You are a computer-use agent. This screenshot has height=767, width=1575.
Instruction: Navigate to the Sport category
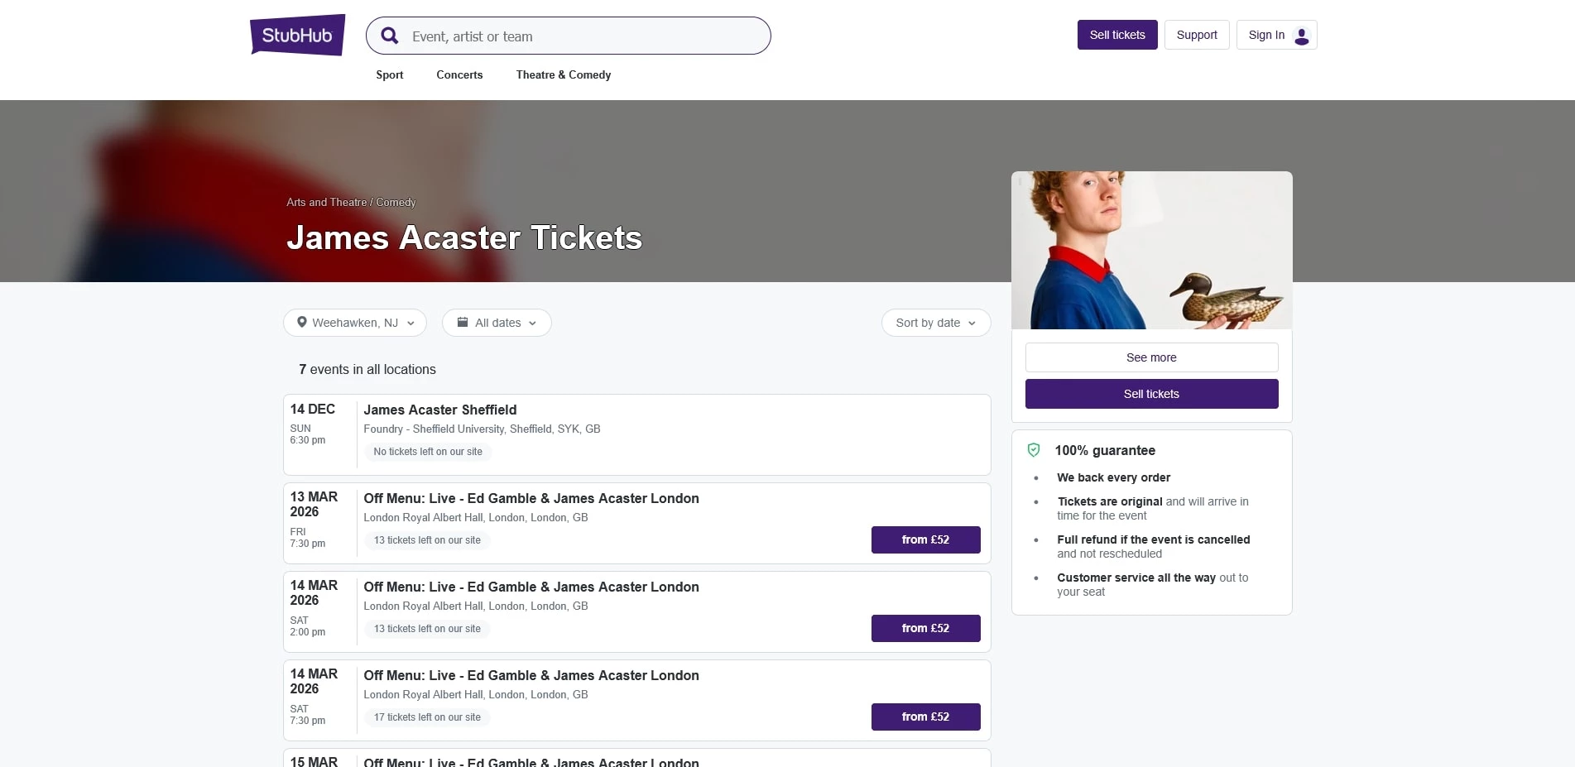click(x=389, y=74)
